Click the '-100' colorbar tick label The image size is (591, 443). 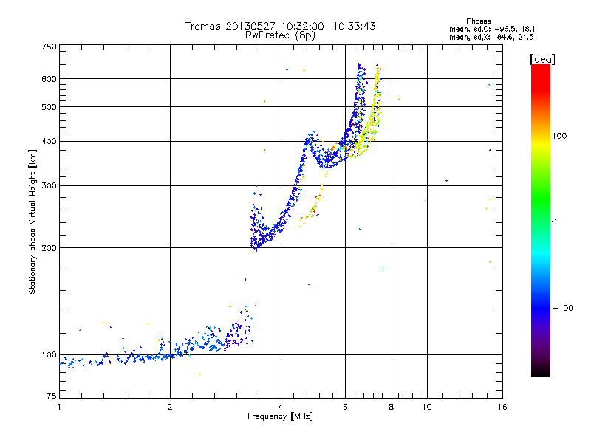pyautogui.click(x=562, y=308)
